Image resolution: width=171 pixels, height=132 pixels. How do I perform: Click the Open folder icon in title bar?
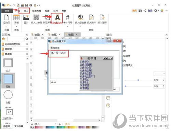pos(22,5)
